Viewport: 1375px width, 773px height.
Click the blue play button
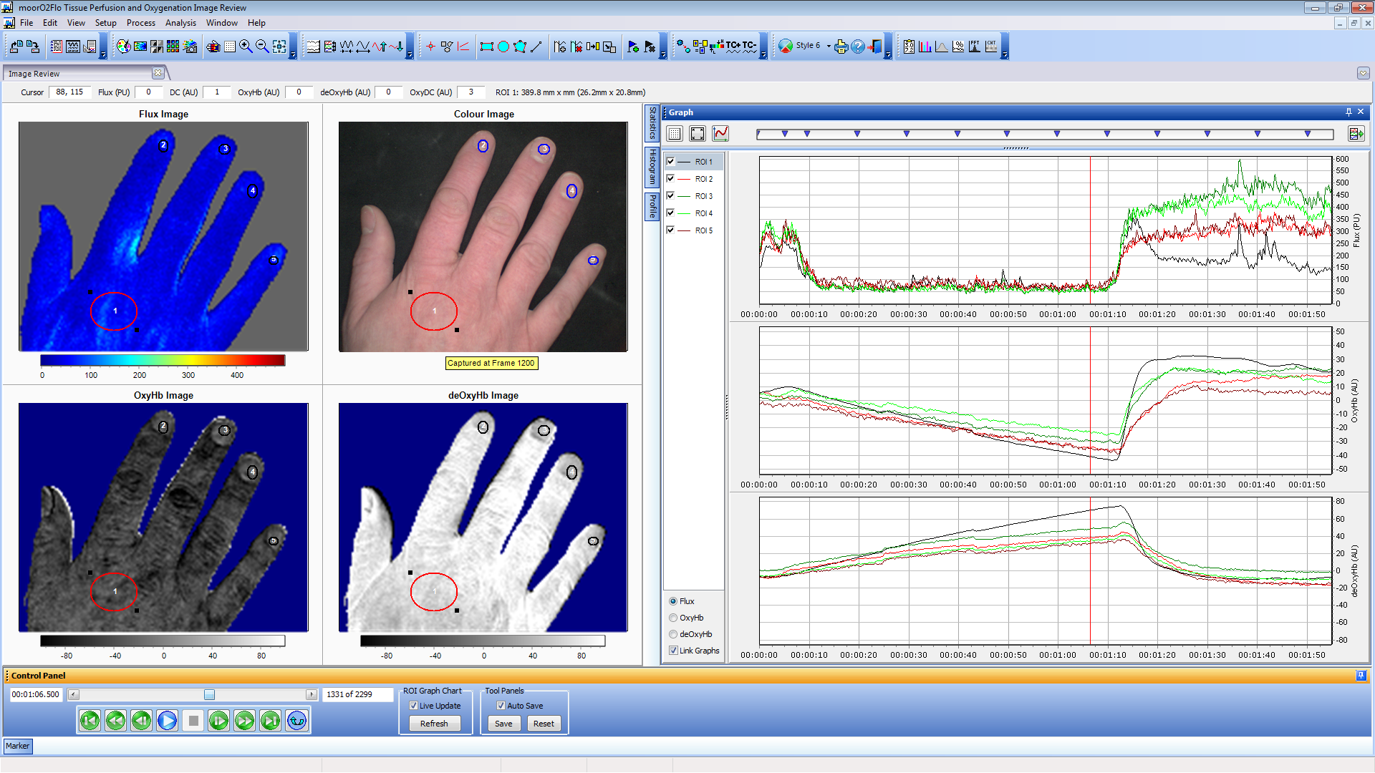167,721
